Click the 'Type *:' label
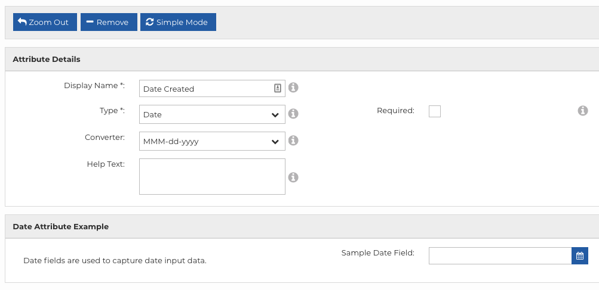The width and height of the screenshot is (599, 290). (112, 111)
